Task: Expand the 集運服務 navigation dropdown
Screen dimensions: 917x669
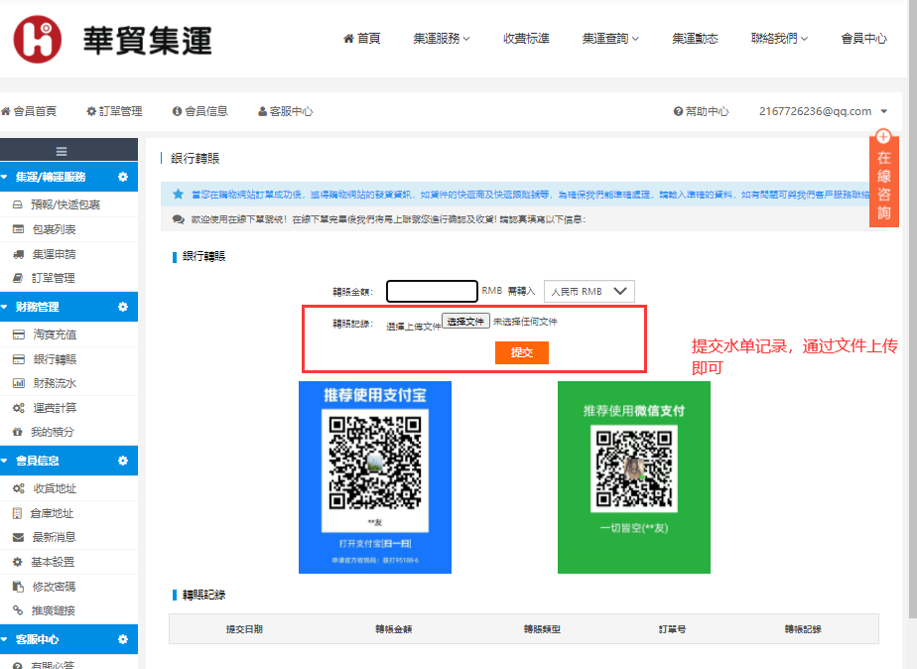Action: coord(441,39)
